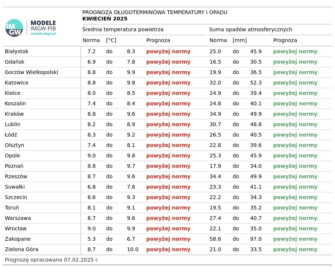
Task: Select the Suma opadów atmosferycznych column header
Action: coord(251,29)
